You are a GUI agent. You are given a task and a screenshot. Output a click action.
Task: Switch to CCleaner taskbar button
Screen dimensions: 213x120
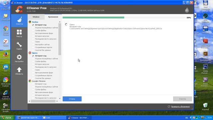click(x=79, y=118)
